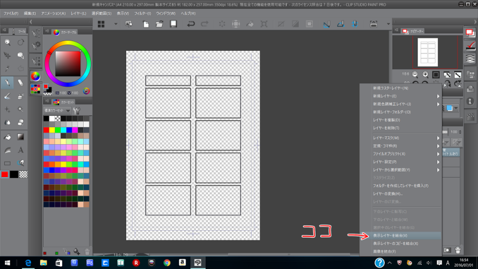The width and height of the screenshot is (478, 269).
Task: Select the Rotate view tool
Action: click(20, 42)
